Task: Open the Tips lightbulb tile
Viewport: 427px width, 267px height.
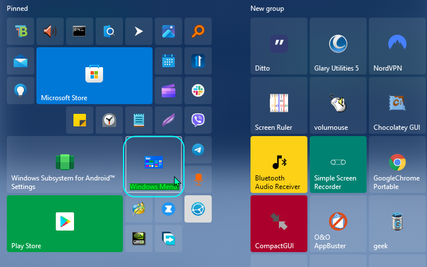Action: [x=20, y=91]
